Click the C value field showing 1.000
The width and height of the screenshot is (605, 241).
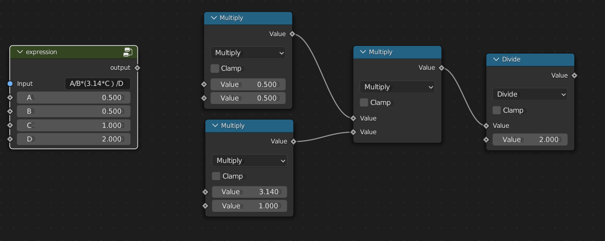74,125
